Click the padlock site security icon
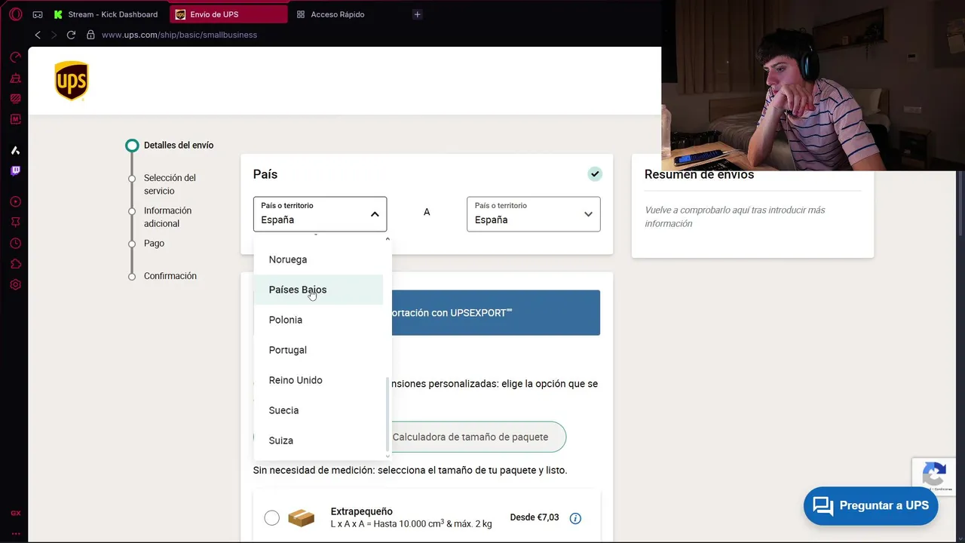Image resolution: width=965 pixels, height=543 pixels. point(90,35)
